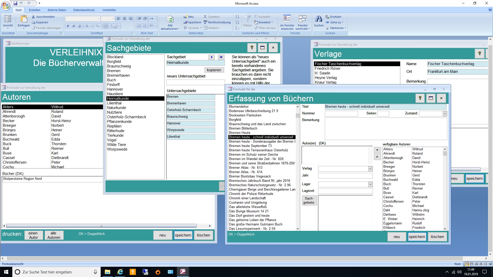Click Alle aktualisieren refresh icon

[x=170, y=19]
